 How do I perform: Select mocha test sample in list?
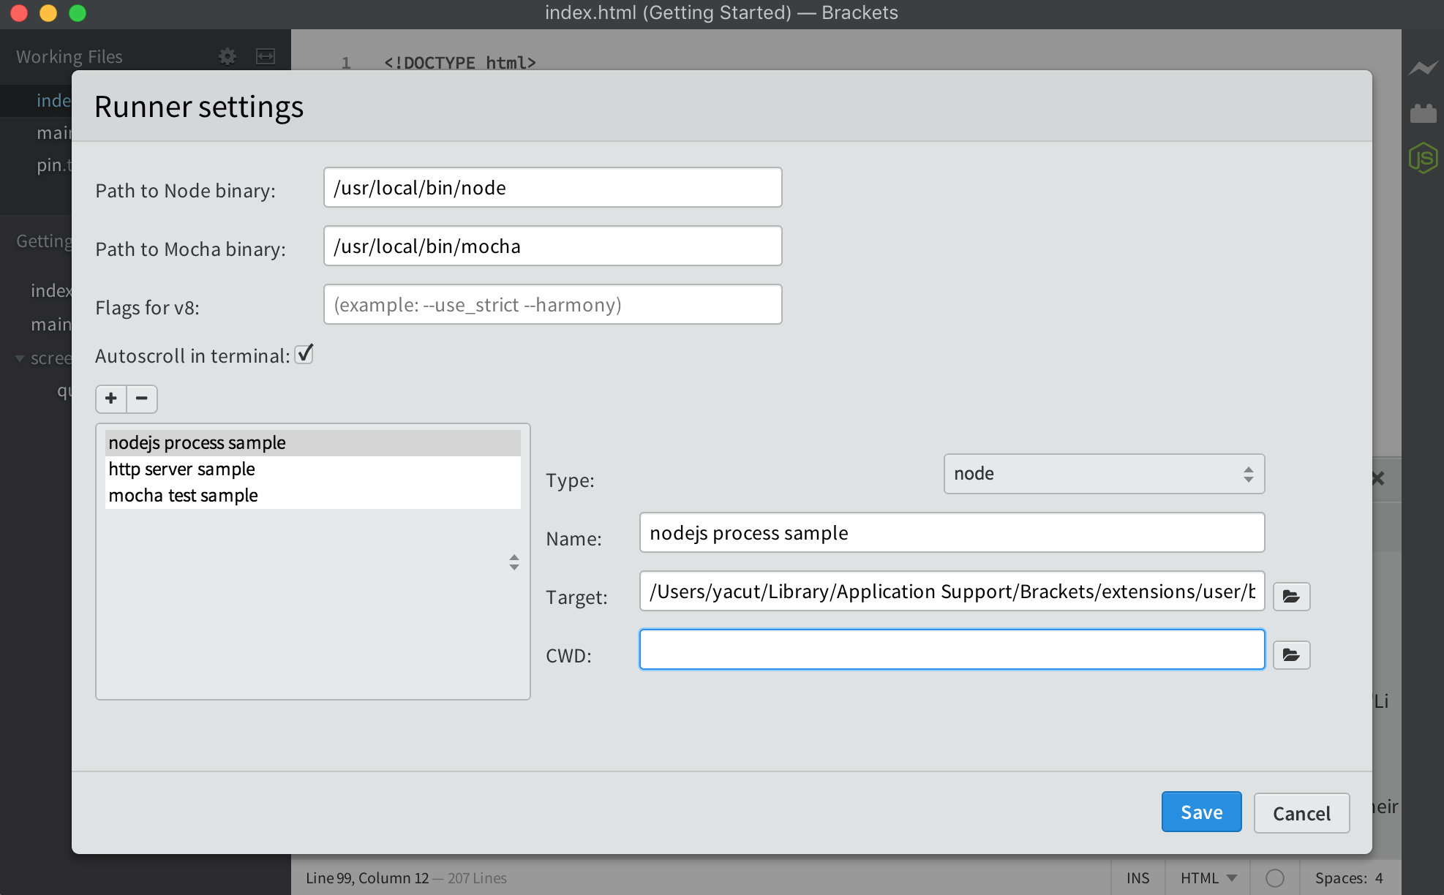click(x=184, y=495)
